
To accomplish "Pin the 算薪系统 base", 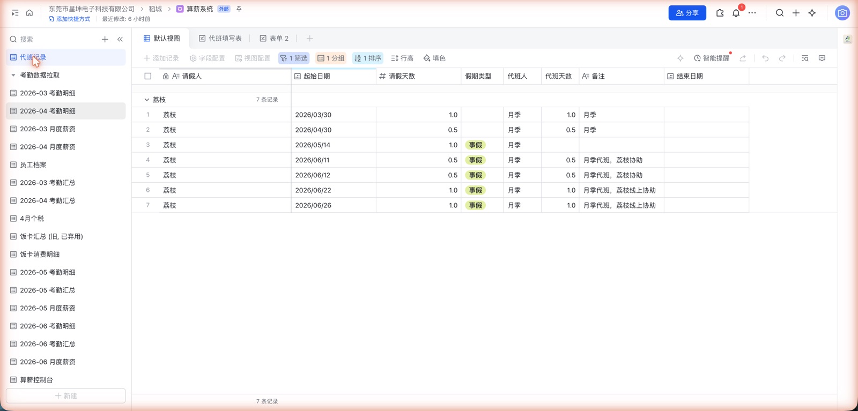I will click(239, 9).
